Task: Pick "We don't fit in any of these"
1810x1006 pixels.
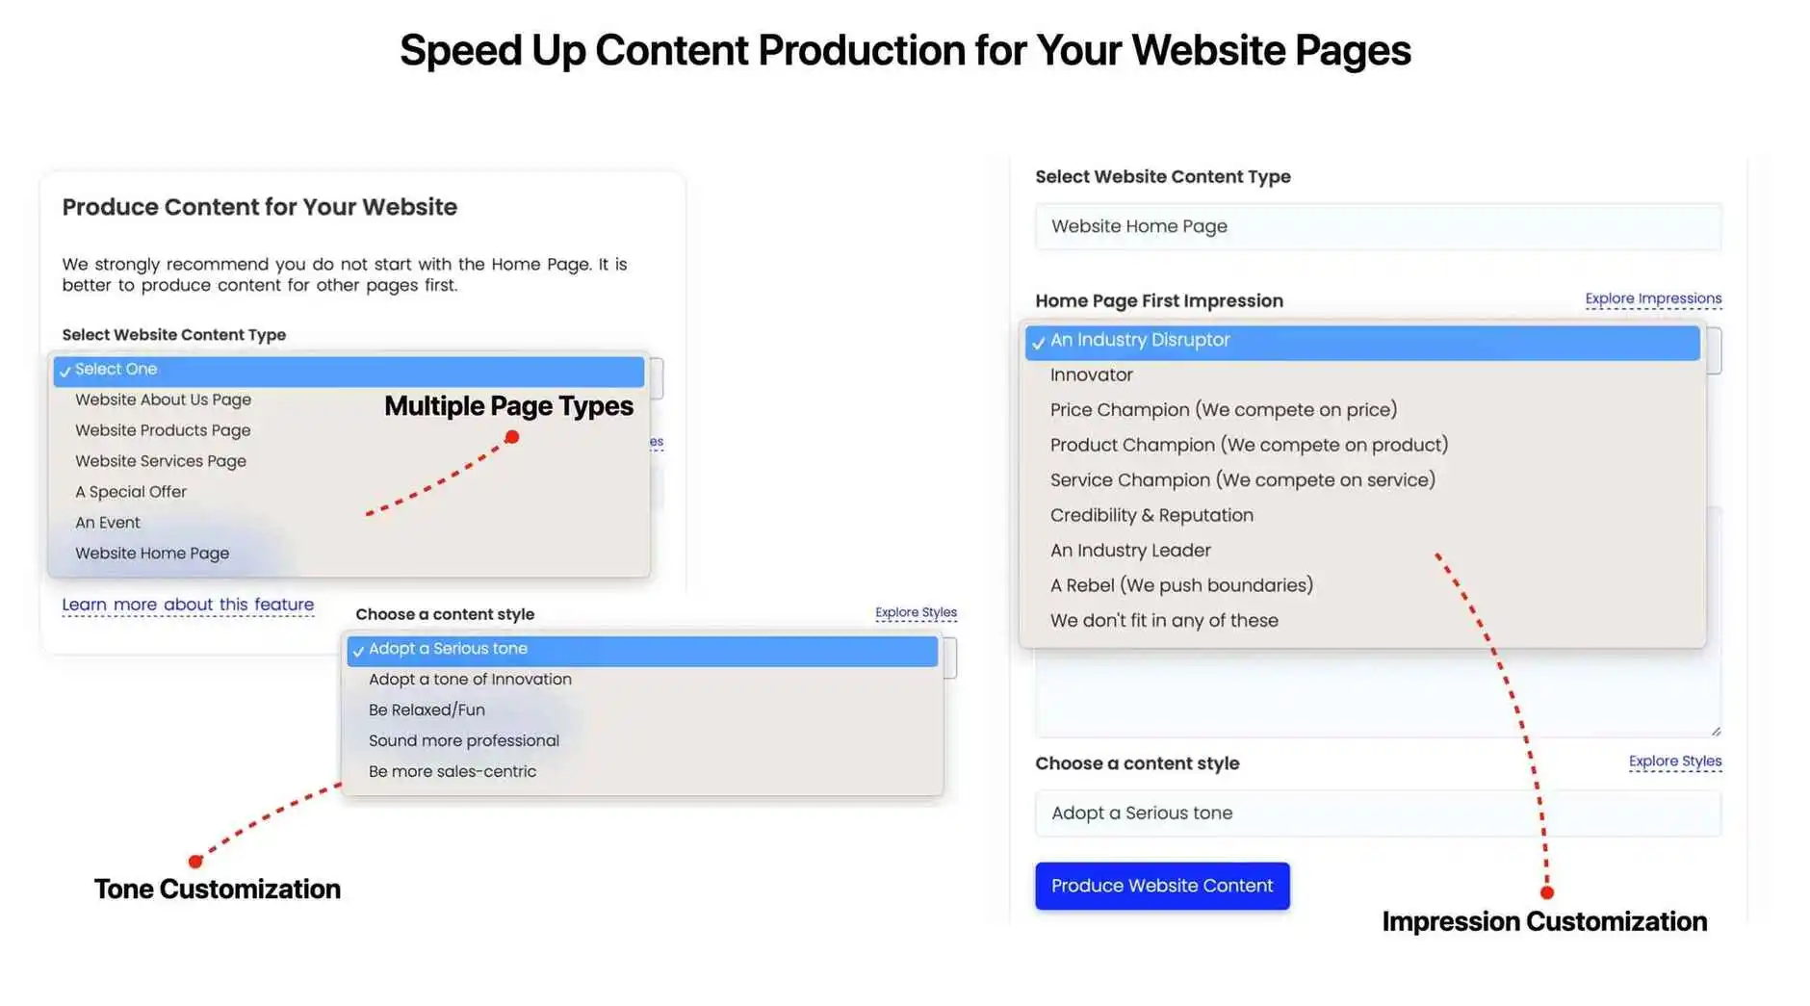Action: 1163,620
